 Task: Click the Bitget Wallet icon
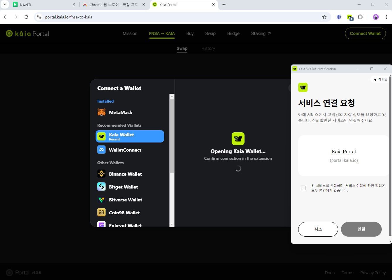pyautogui.click(x=101, y=186)
